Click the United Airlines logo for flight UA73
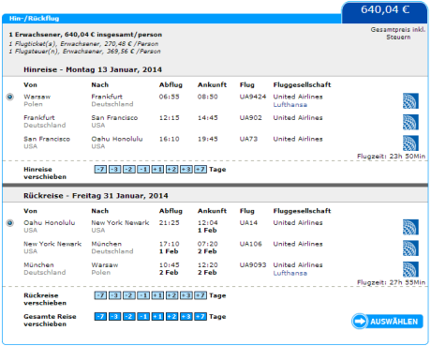Screen dimensions: 431x346 tap(410, 143)
